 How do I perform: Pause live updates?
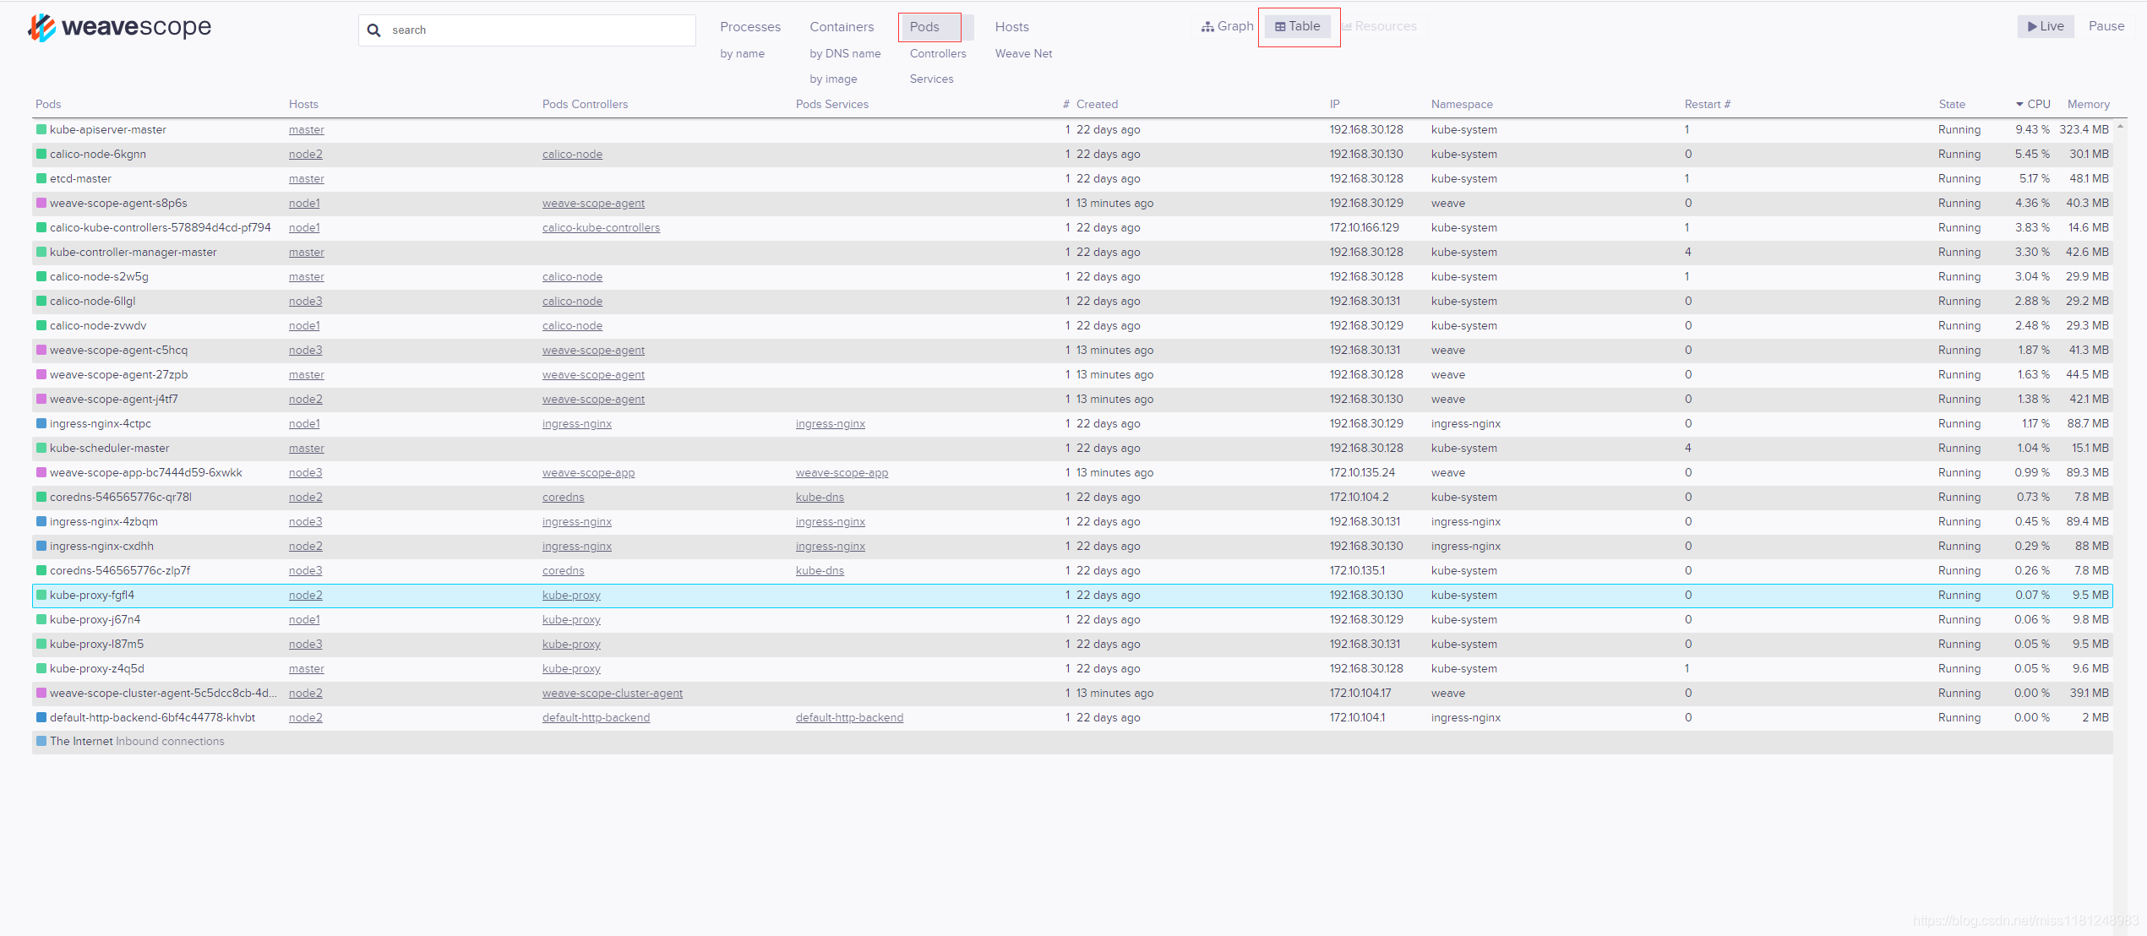coord(2106,26)
